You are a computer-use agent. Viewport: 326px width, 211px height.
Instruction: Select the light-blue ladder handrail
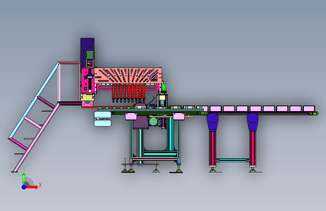tap(33, 100)
